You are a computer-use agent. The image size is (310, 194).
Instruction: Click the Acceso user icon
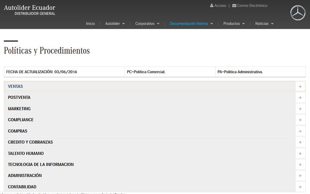[x=212, y=6]
